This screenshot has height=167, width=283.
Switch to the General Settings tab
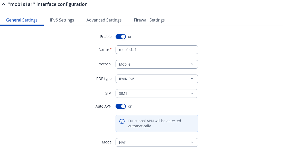click(x=22, y=20)
